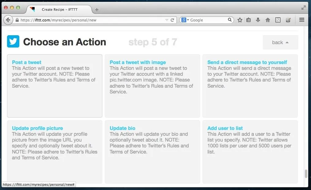Click the IFTTT favicon on the tab

[32, 9]
